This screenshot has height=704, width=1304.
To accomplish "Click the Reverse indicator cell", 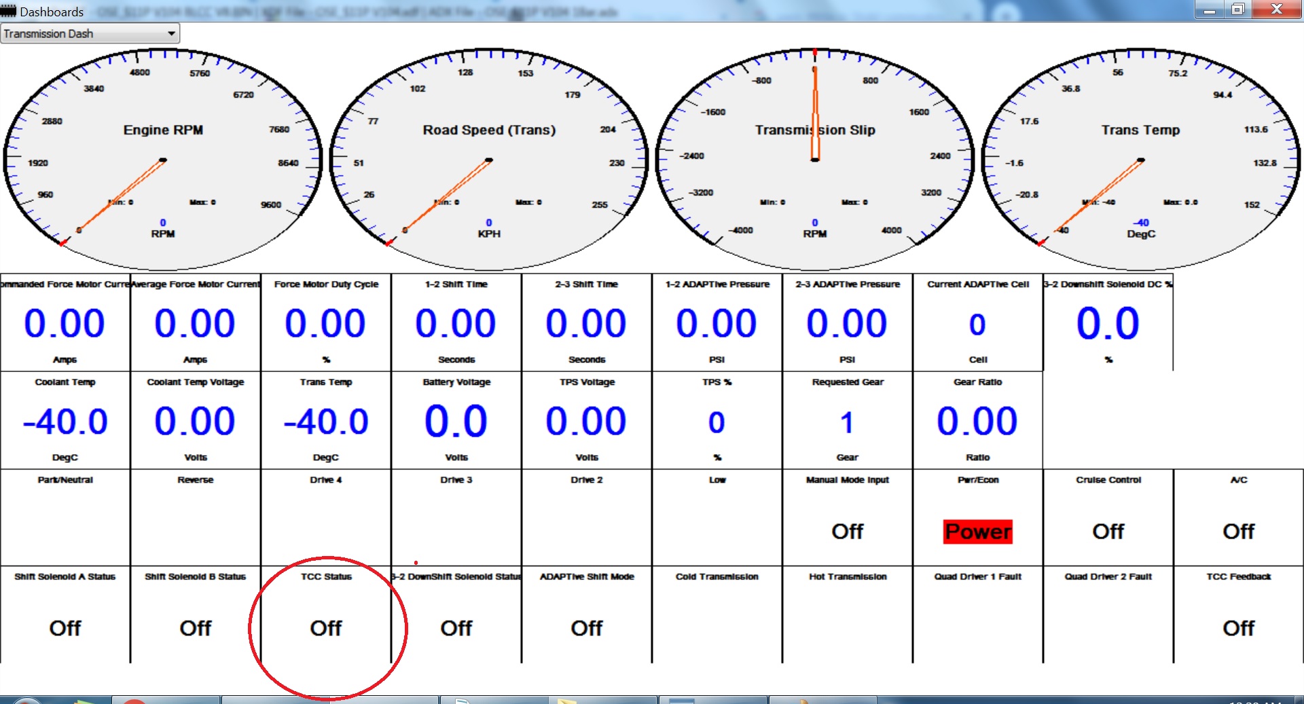I will (196, 517).
